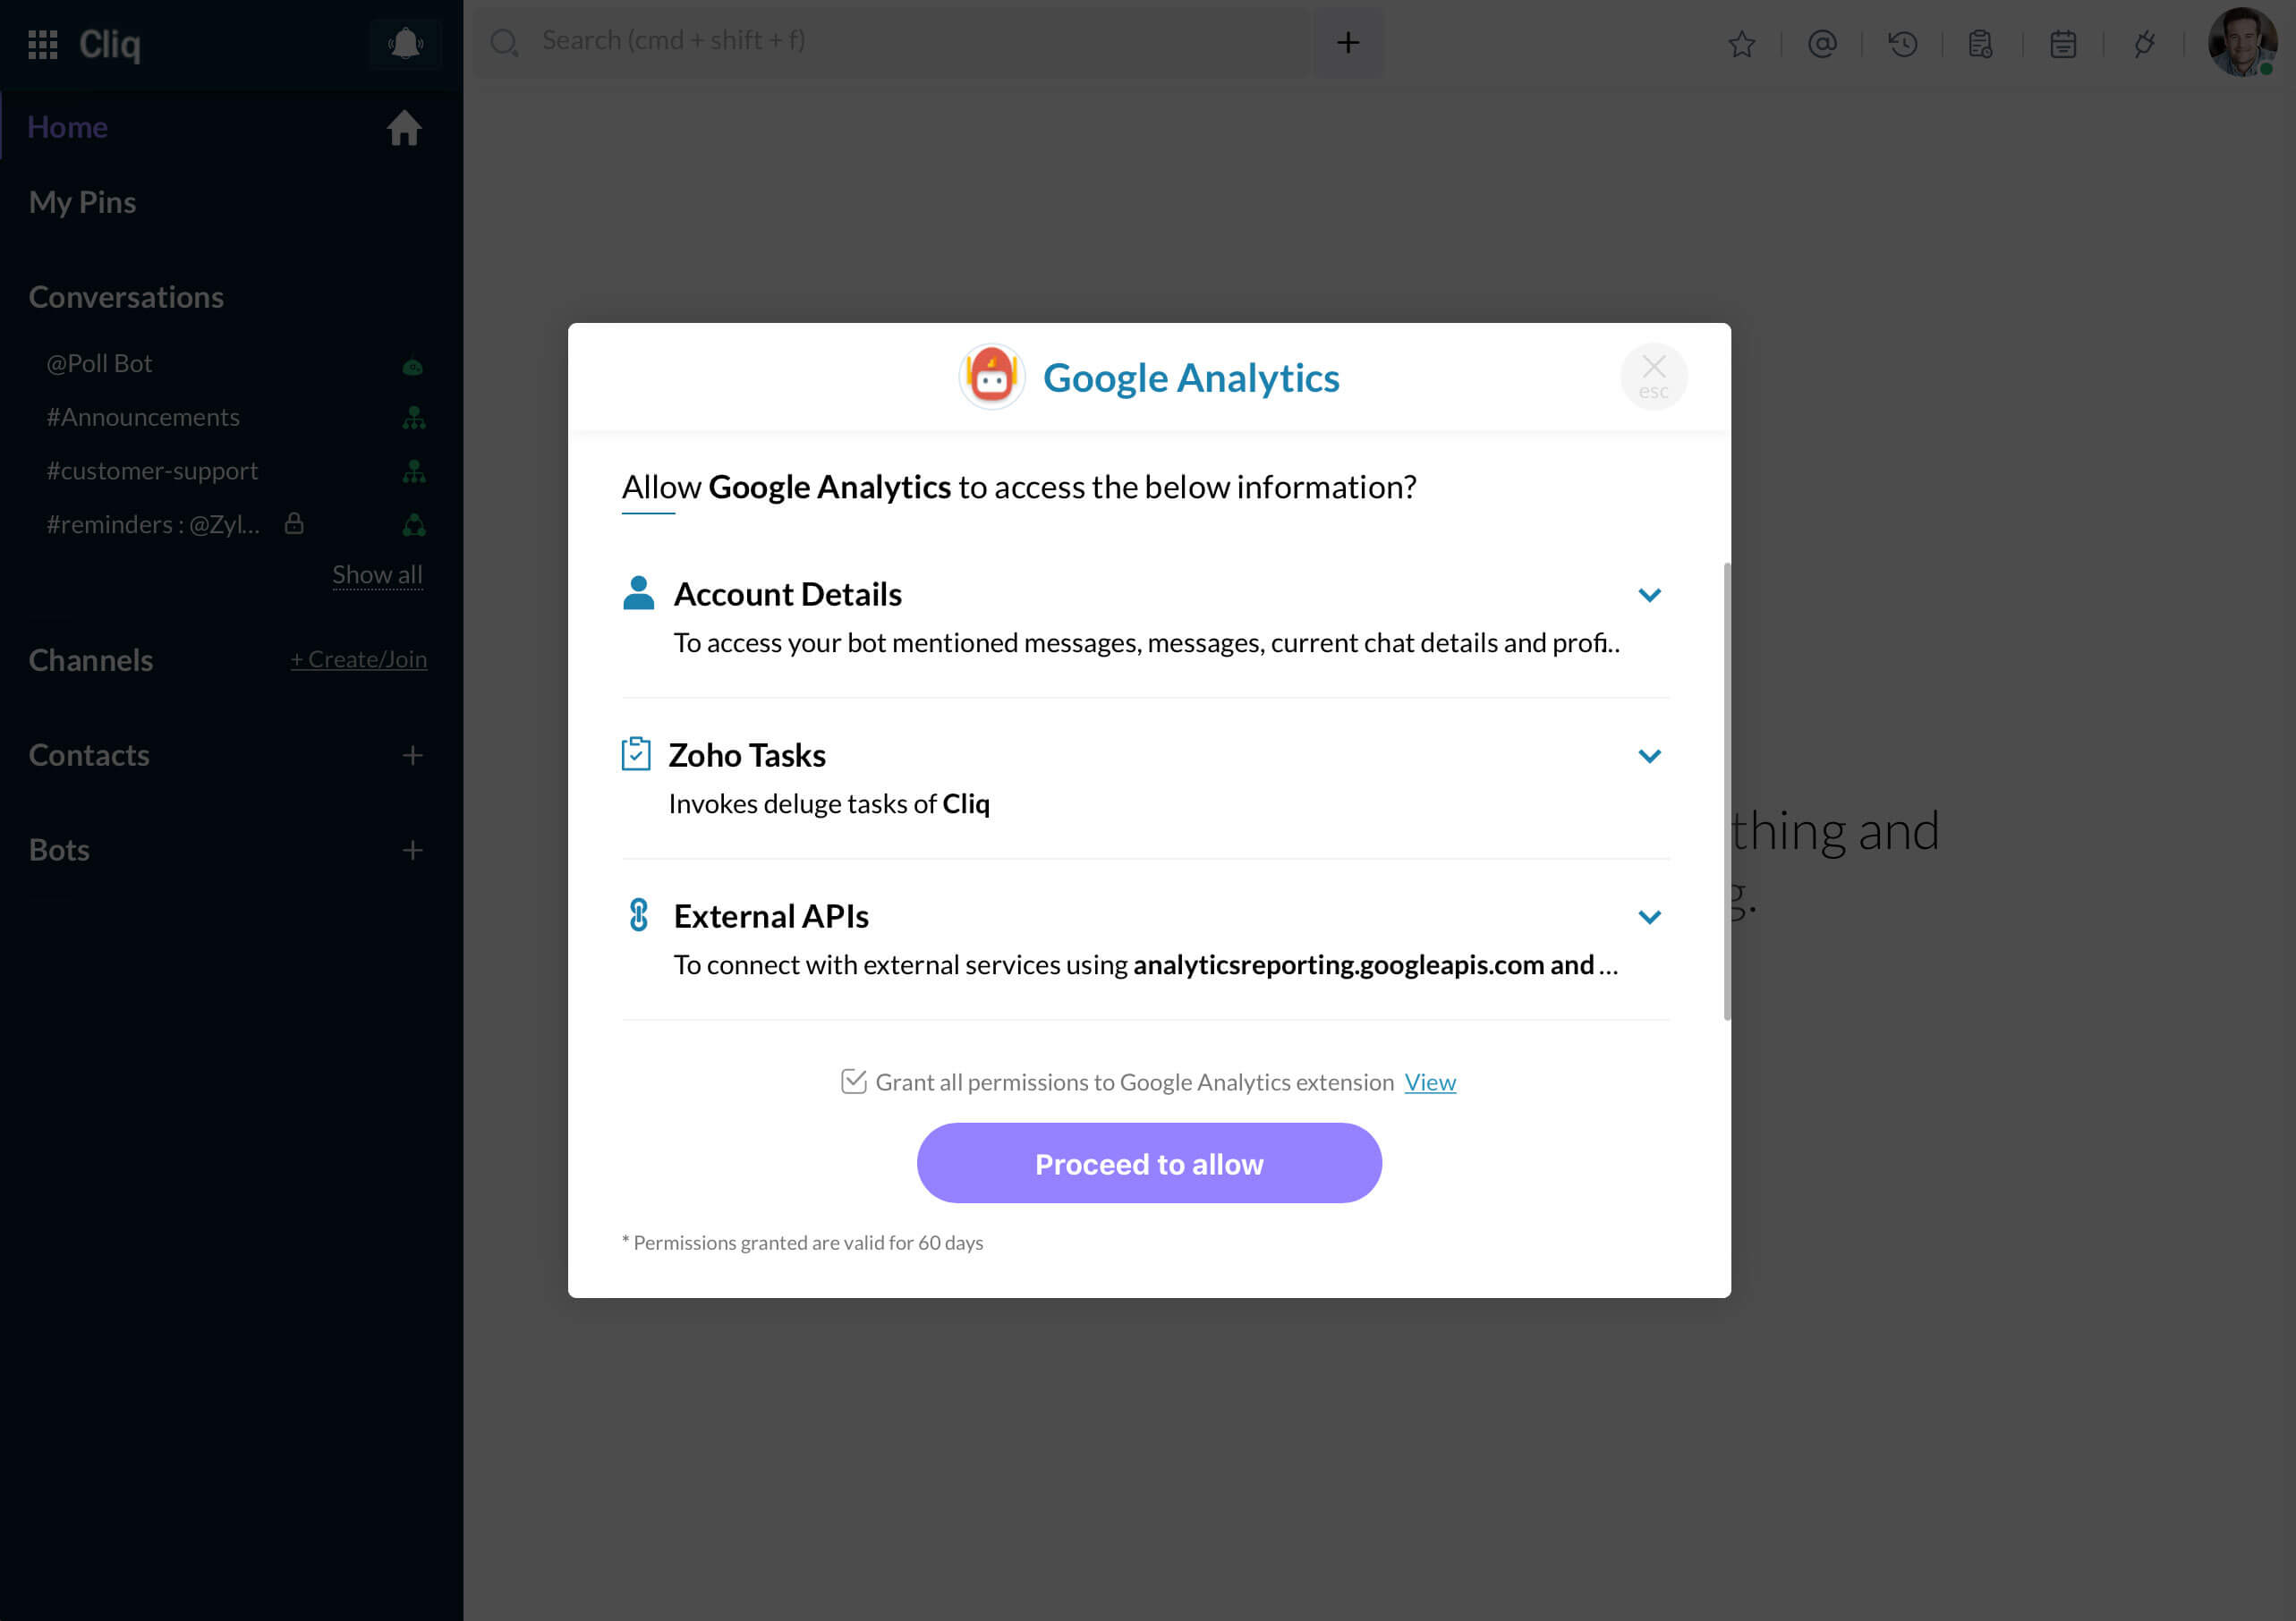Click the 'Permissions granted are valid for 60 days' note
Screen dimensions: 2296x1621
[x=802, y=1243]
